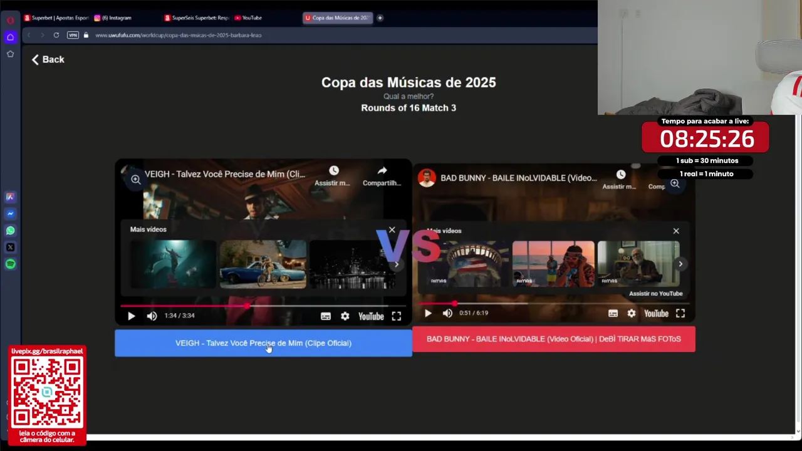802x451 pixels.
Task: Open the Bad Bunny video title link
Action: 519,178
